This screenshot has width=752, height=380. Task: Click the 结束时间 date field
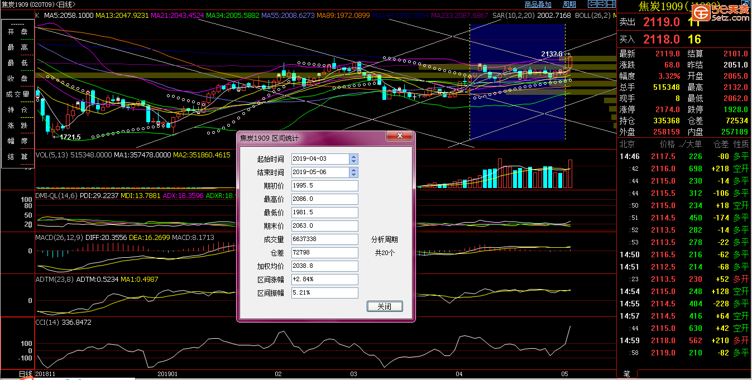[320, 172]
